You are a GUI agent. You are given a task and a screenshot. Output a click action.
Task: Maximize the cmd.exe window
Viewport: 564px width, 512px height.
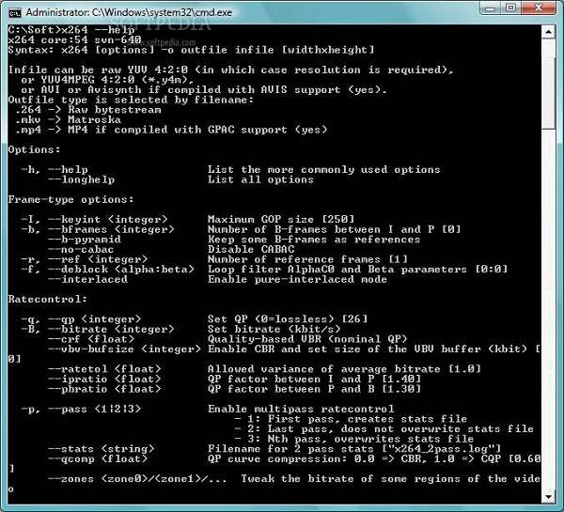point(510,8)
